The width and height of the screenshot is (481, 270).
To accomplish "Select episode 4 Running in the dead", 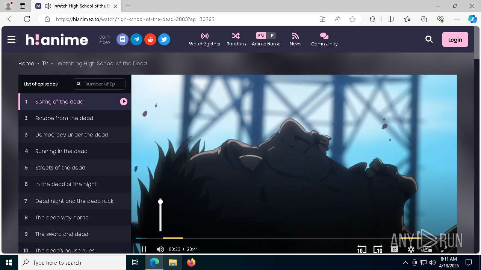I will point(75,151).
